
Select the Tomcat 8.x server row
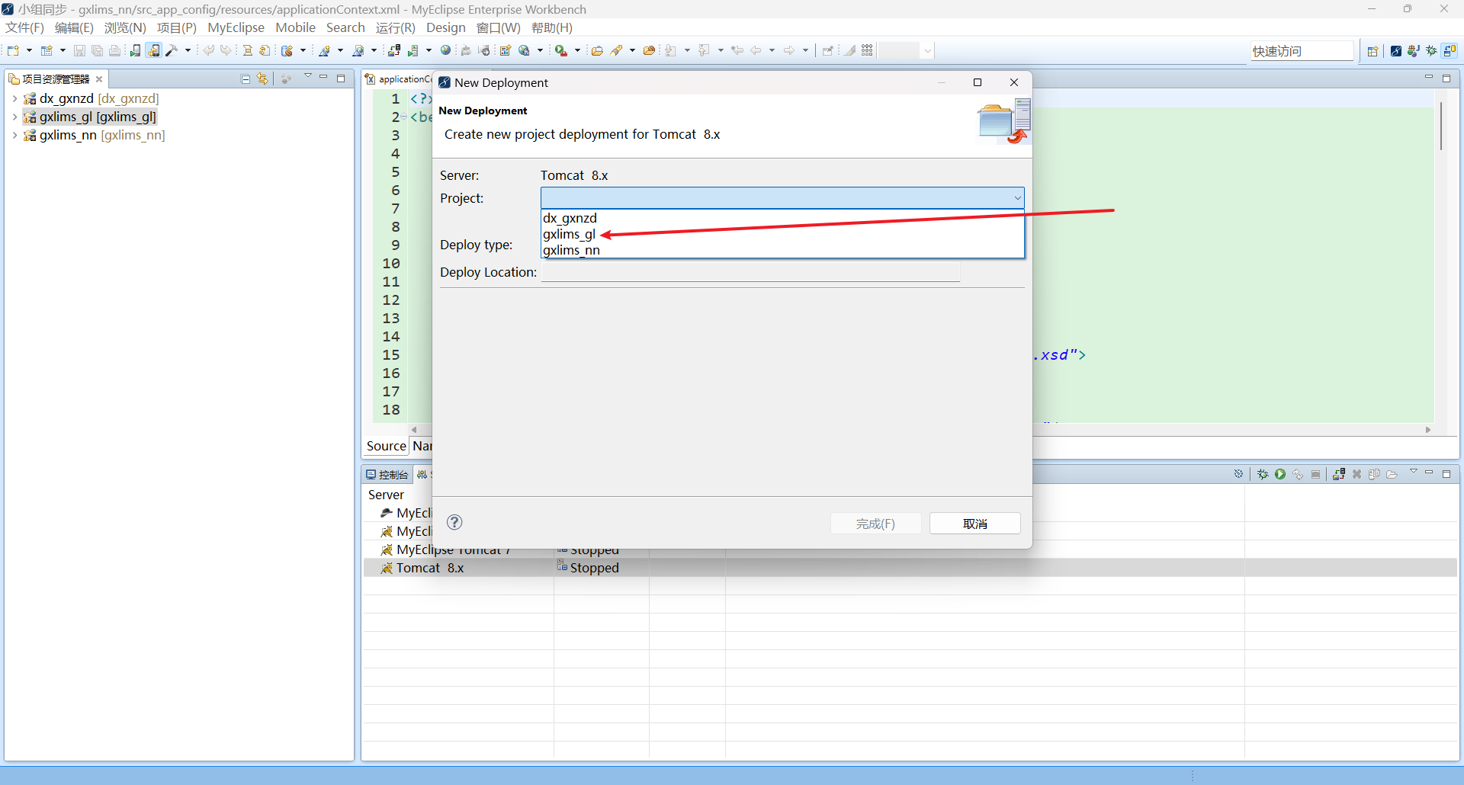[x=910, y=568]
